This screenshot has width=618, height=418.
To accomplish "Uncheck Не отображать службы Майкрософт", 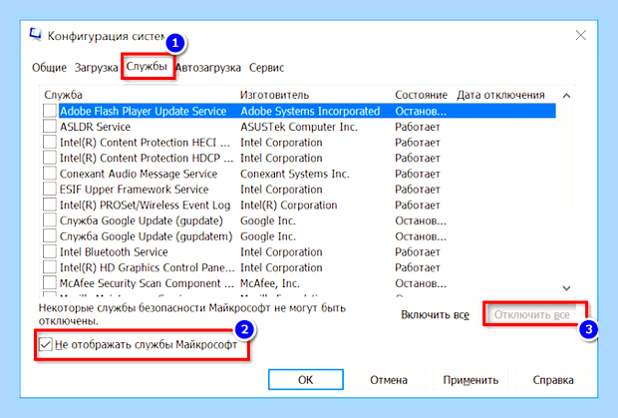I will tap(46, 344).
